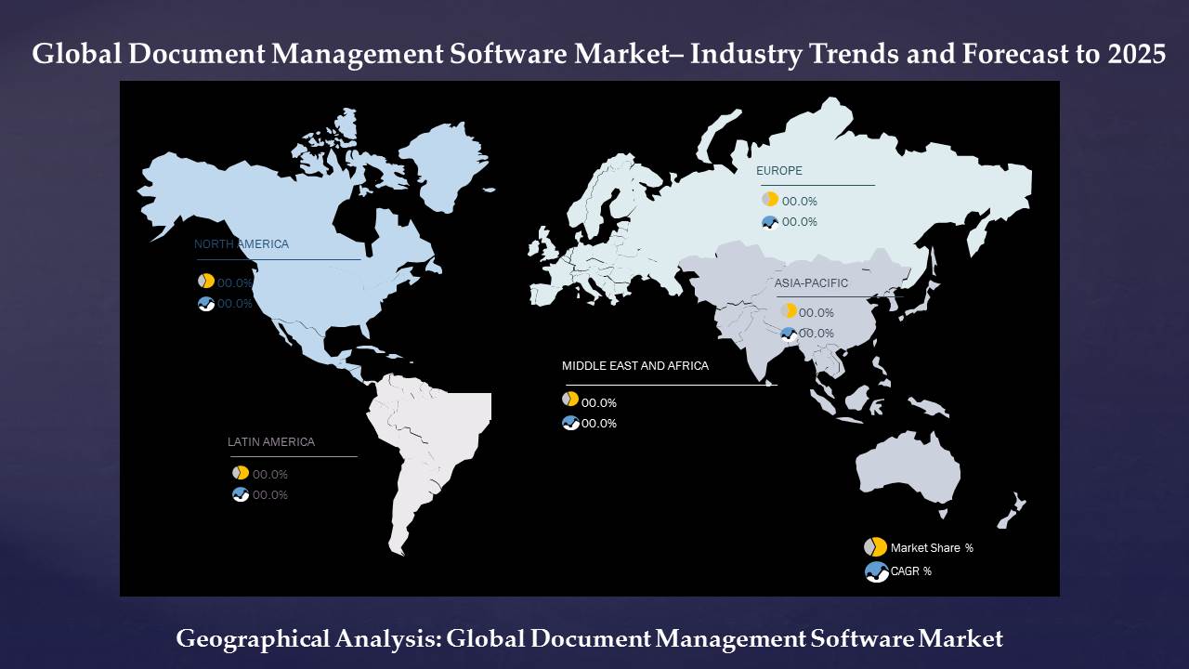Screen dimensions: 1189x669
Task: Click the CAGR % legend icon
Action: point(876,571)
